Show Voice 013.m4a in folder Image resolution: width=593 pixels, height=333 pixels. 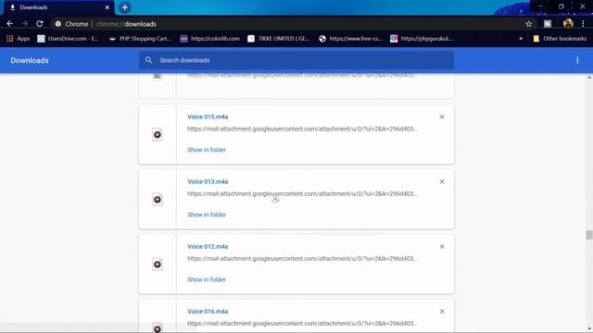207,215
